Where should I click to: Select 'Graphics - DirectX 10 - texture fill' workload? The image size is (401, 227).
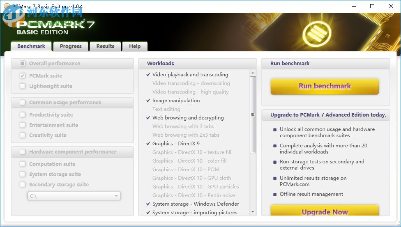pyautogui.click(x=192, y=152)
